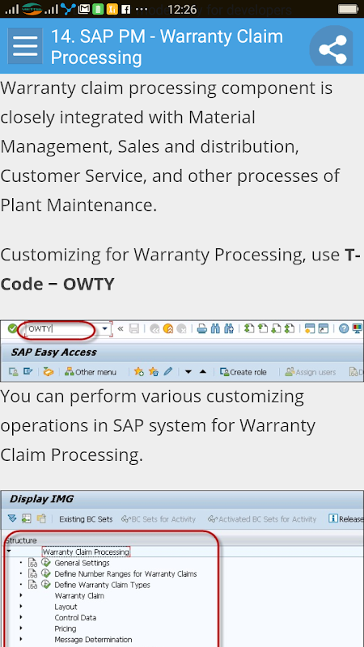
Task: Click the green Back icon in SAP toolbar
Action: (x=154, y=329)
